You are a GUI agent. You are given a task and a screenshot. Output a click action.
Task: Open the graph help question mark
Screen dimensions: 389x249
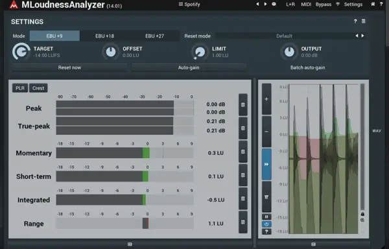point(266,231)
